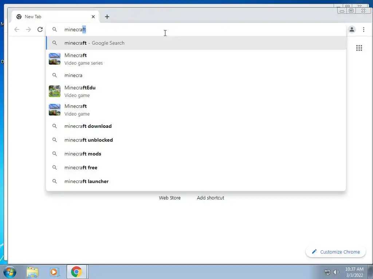Click into the address bar text 'minecraft'
The width and height of the screenshot is (373, 279).
pos(75,29)
